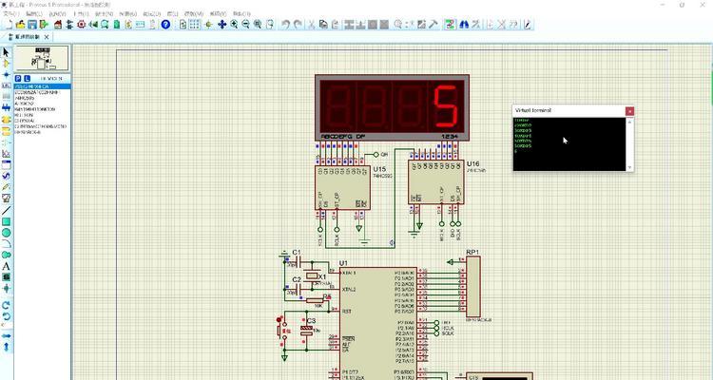
Task: Zoom out using the magnifier minus icon
Action: (x=245, y=24)
